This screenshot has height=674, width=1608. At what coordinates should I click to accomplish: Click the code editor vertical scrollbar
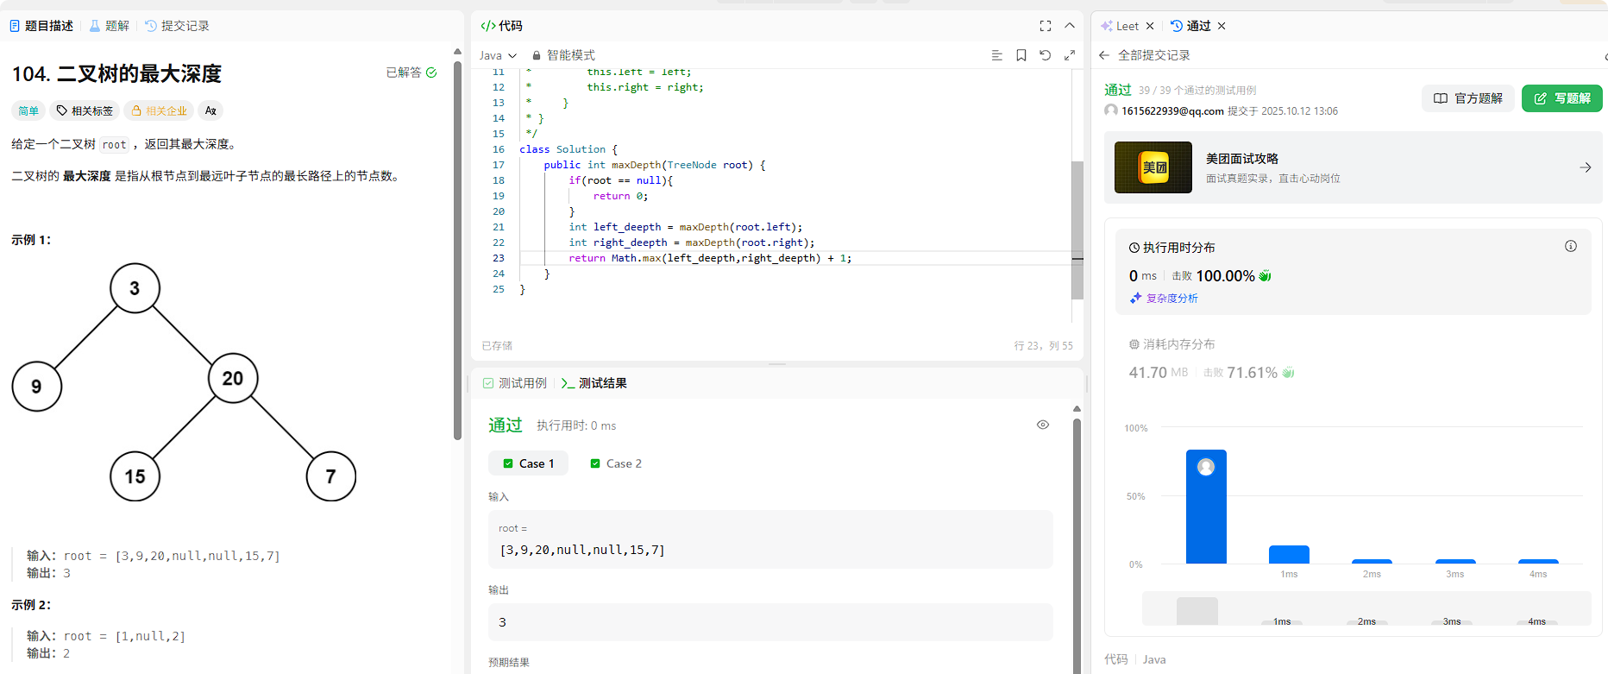[x=1077, y=230]
